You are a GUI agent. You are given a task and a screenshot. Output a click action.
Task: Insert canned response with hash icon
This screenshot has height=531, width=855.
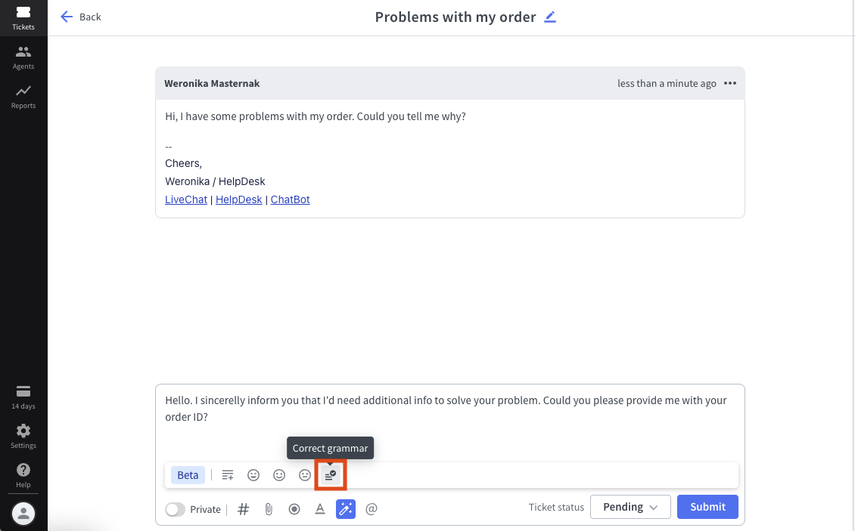pos(244,509)
